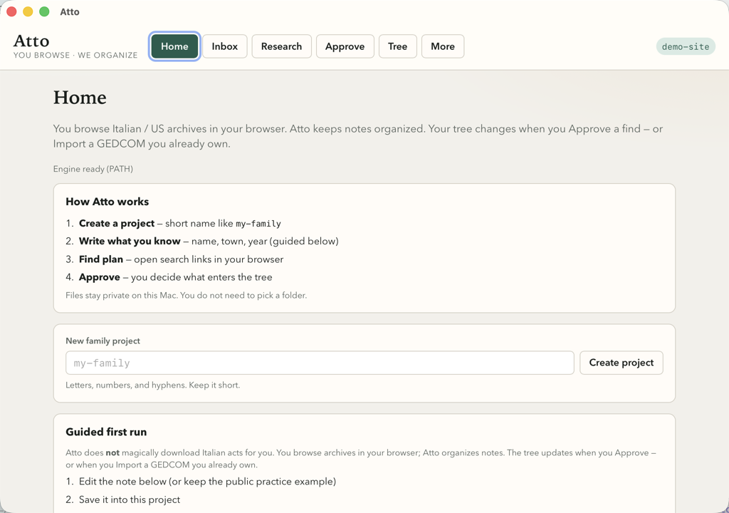Image resolution: width=729 pixels, height=513 pixels.
Task: Click 'Save it into this project' step
Action: tap(130, 499)
